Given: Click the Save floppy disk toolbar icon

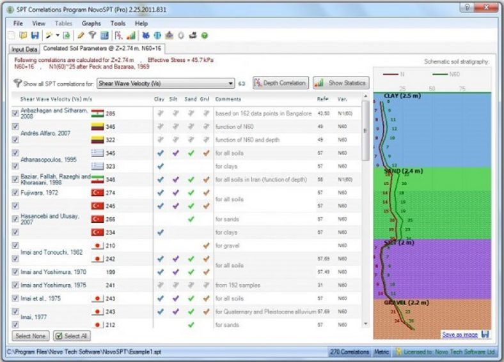Looking at the screenshot, I should click(x=35, y=36).
